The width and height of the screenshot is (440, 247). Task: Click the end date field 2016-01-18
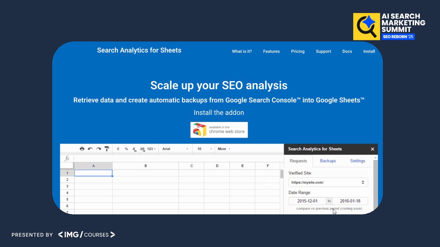click(x=350, y=201)
